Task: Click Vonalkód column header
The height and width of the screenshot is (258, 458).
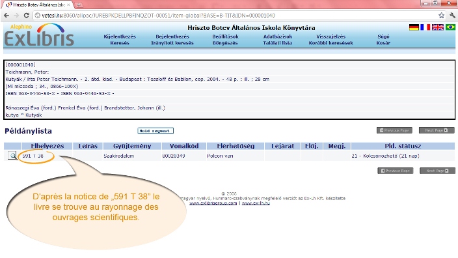Action: [184, 146]
